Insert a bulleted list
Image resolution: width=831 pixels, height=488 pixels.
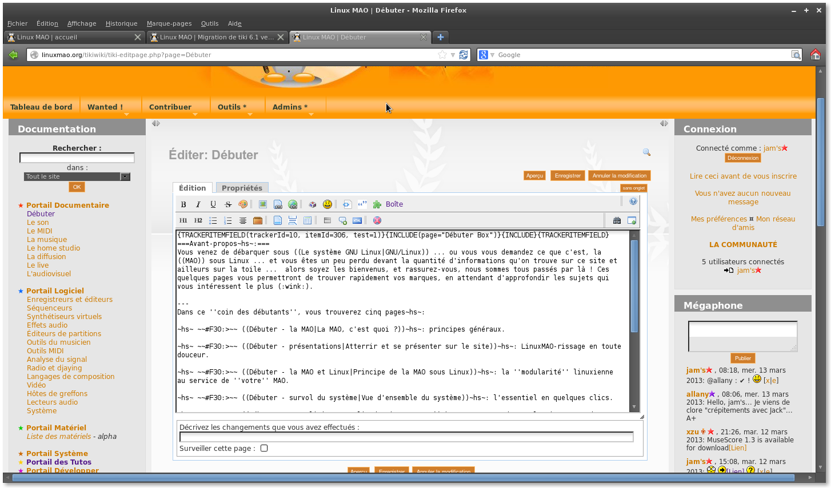tap(213, 220)
